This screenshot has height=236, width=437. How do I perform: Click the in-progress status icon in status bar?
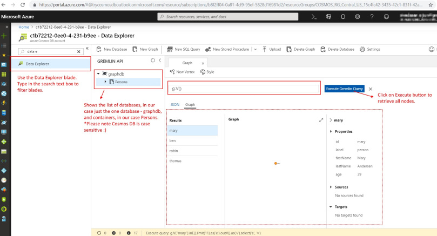pos(99,233)
